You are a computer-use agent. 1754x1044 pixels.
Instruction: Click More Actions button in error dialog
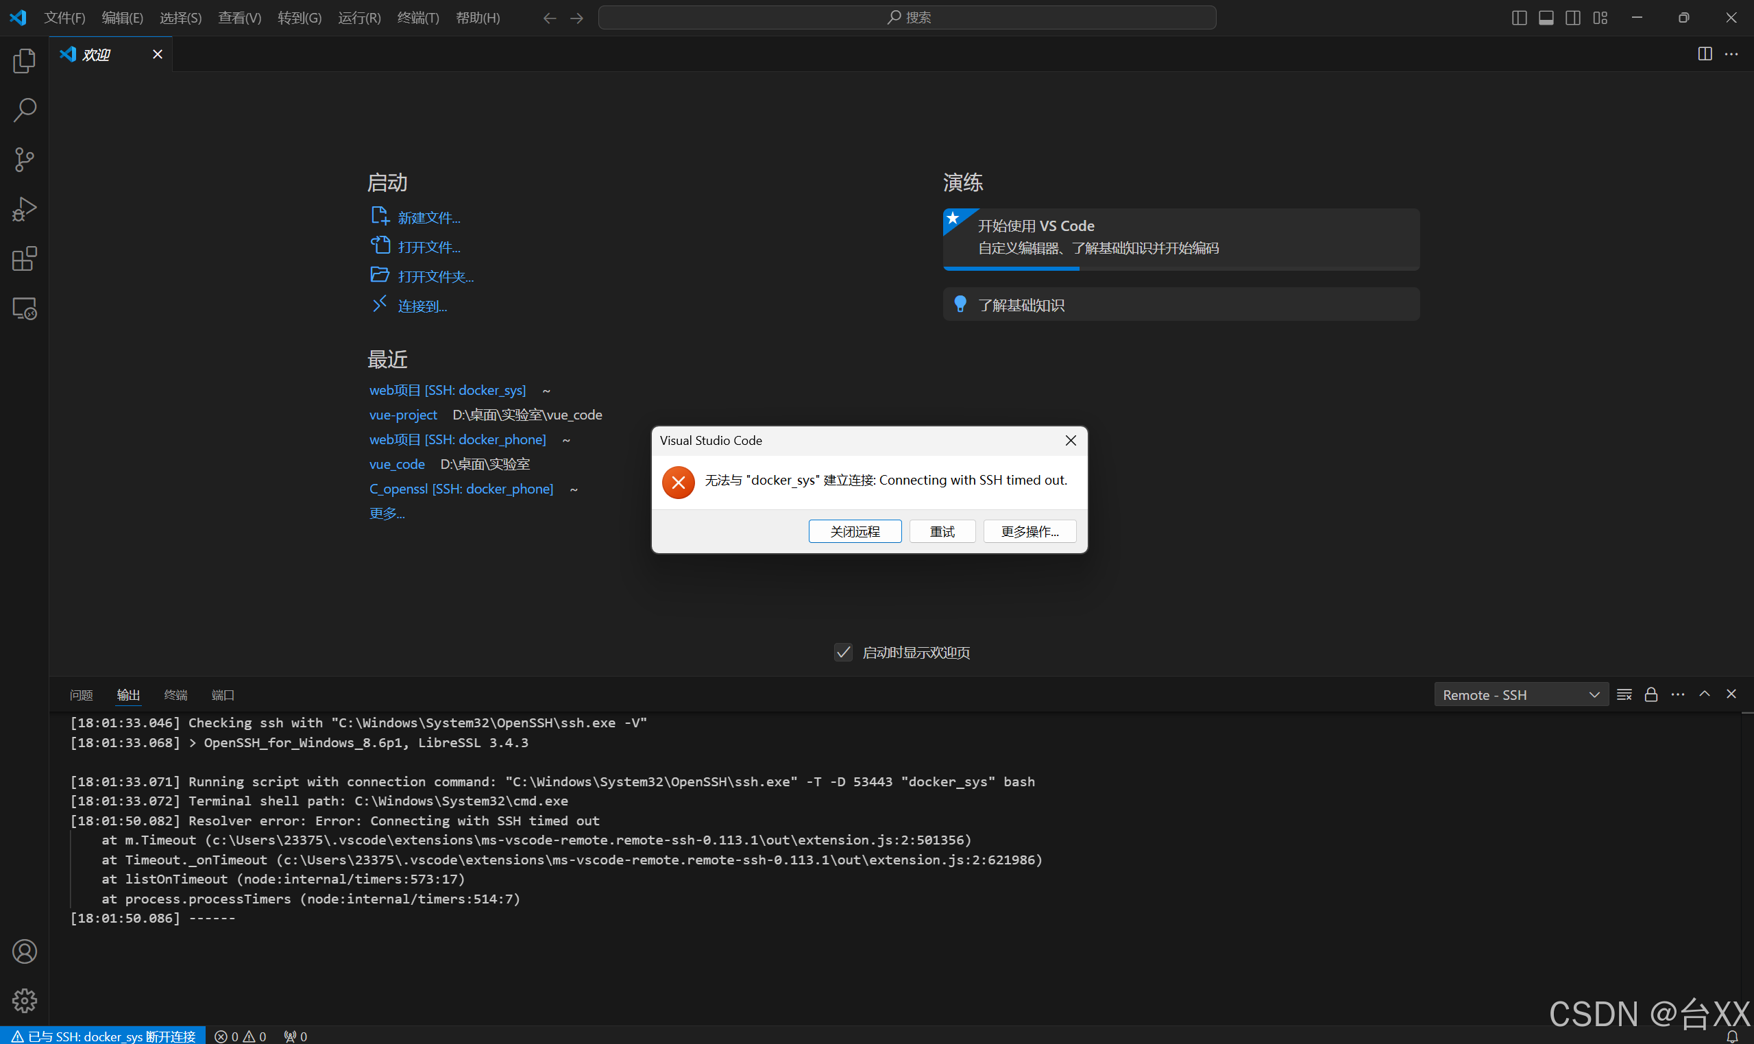pyautogui.click(x=1029, y=532)
